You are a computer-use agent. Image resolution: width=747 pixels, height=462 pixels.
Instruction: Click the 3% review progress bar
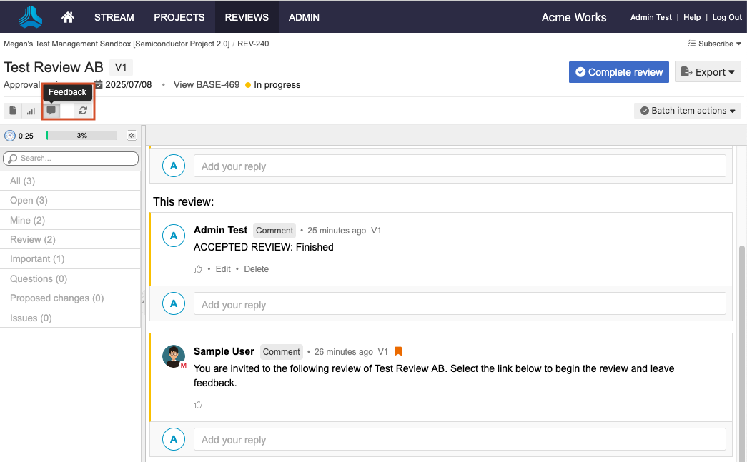81,136
